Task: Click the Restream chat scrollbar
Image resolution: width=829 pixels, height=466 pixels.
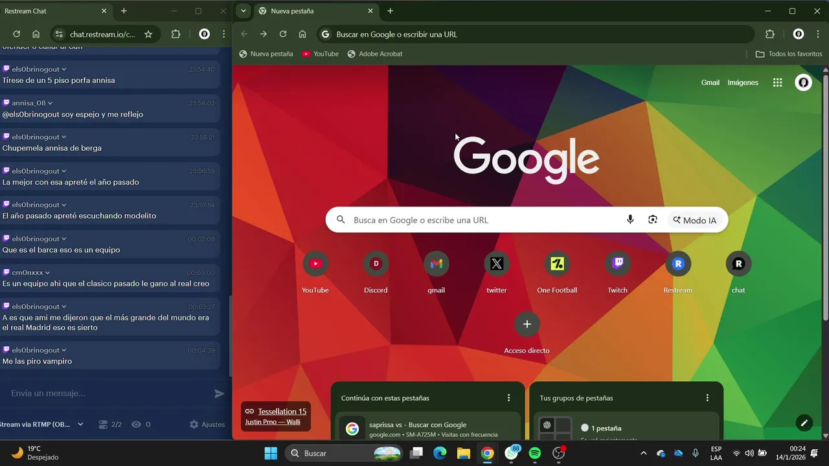Action: 230,337
